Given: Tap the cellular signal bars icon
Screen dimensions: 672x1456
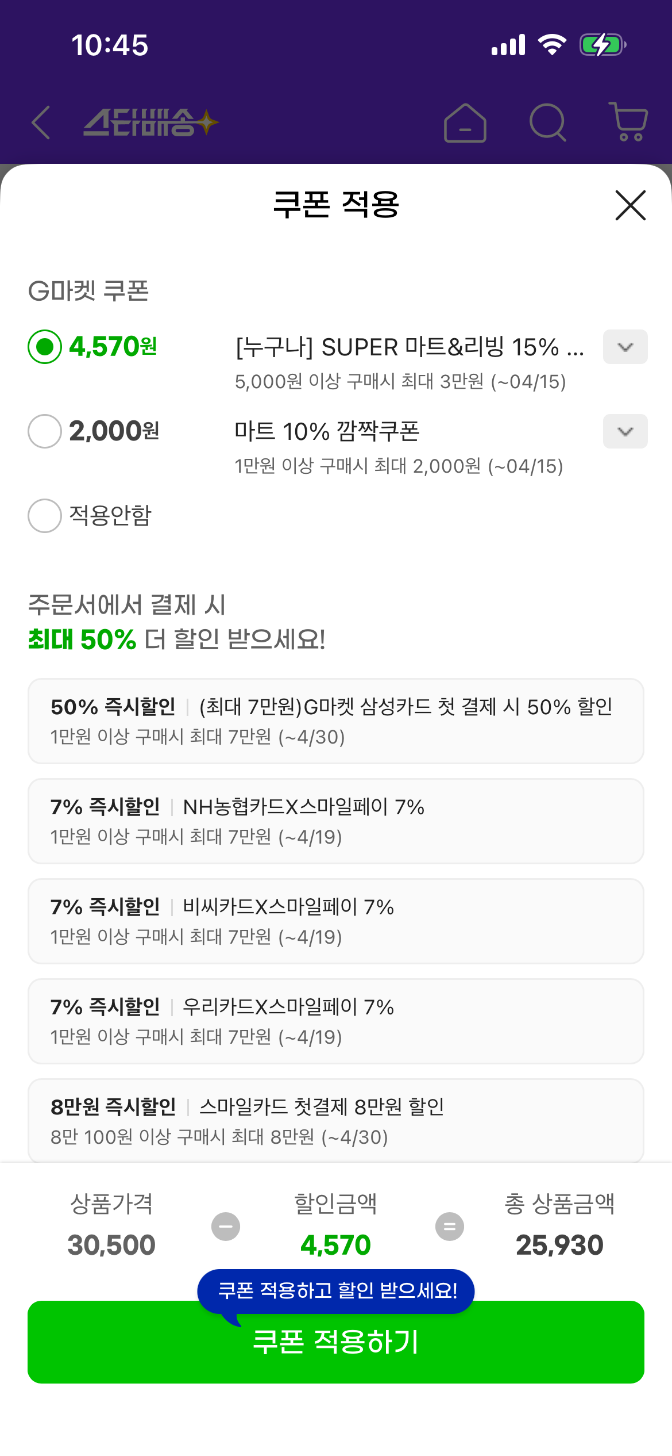Looking at the screenshot, I should pos(508,45).
